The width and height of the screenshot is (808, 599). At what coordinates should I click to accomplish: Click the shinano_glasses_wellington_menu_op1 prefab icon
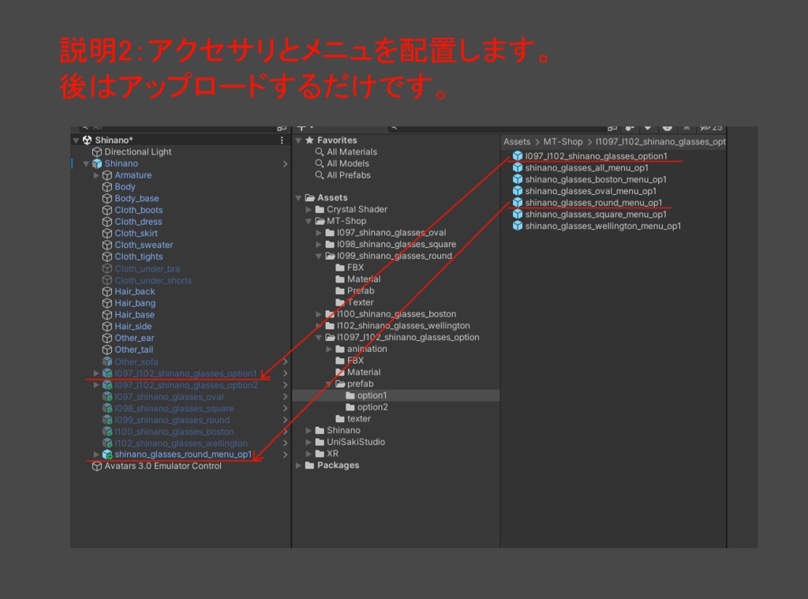click(518, 226)
